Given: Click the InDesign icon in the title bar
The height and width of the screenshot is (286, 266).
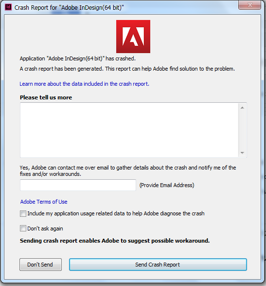Looking at the screenshot, I should [x=8, y=7].
